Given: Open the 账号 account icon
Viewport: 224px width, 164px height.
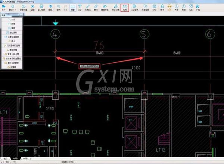Looking at the screenshot, I should 162,7.
